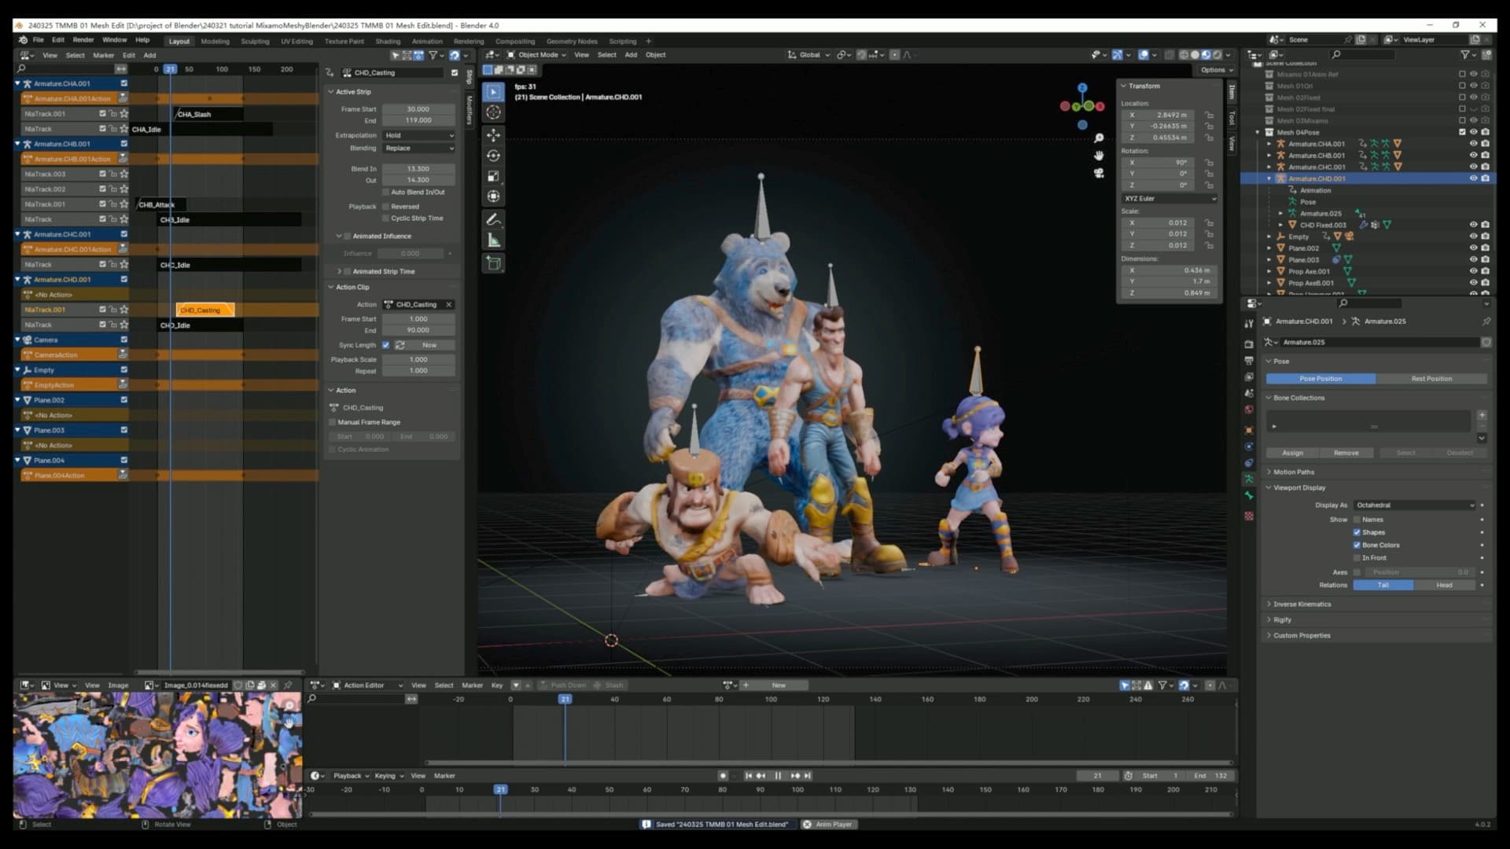Select the Measure tool
Screen dimensions: 1510x849
point(494,239)
